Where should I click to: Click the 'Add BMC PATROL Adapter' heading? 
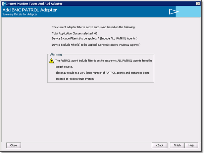[30, 10]
